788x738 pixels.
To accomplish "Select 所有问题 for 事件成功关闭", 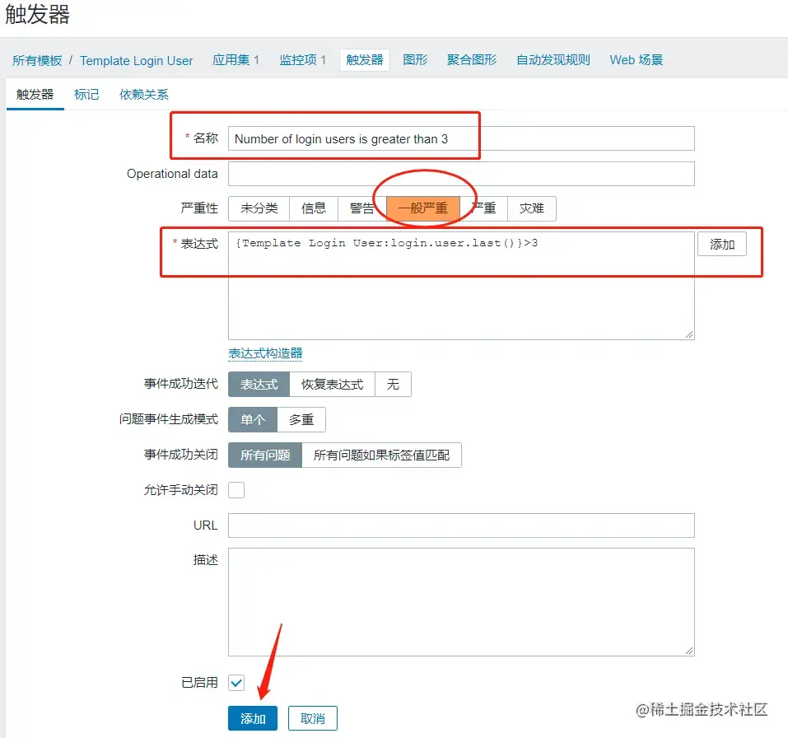I will 265,455.
